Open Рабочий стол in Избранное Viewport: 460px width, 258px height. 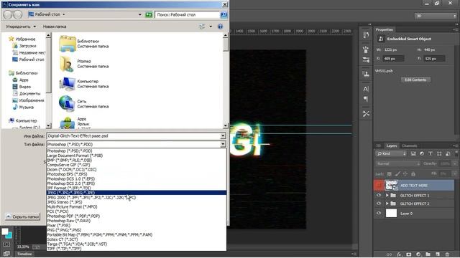coord(29,59)
